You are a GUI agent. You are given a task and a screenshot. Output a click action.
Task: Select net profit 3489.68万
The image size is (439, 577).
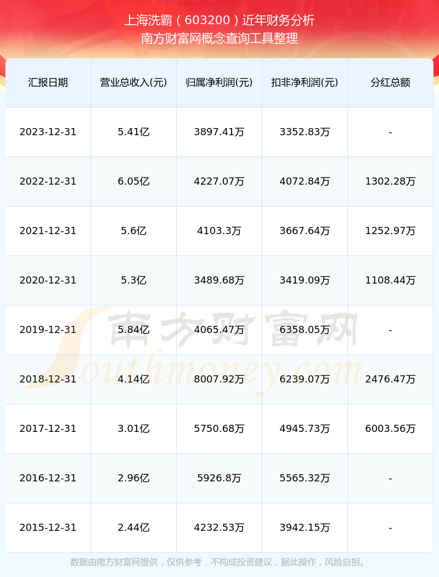tap(219, 280)
